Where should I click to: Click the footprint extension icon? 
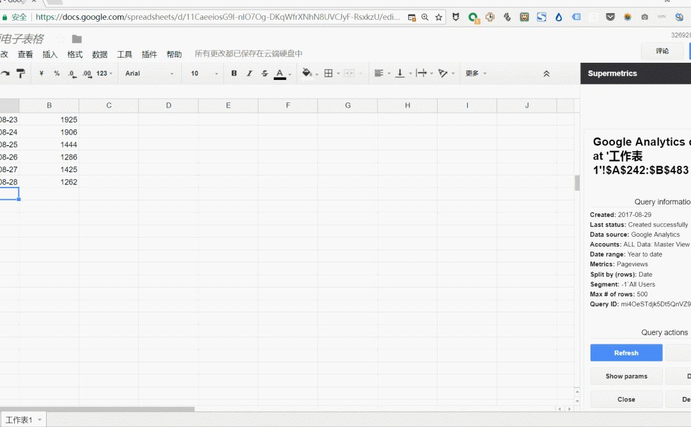pyautogui.click(x=507, y=17)
